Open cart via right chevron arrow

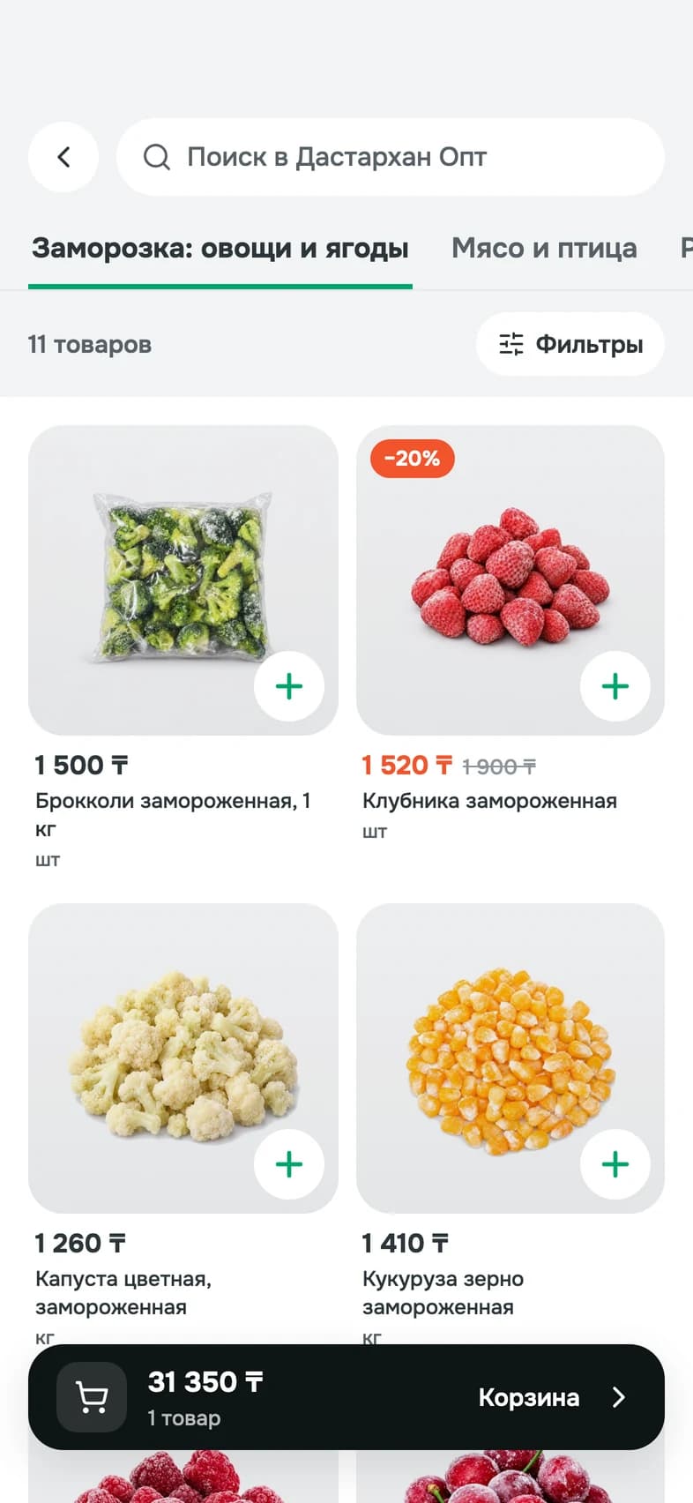point(619,1397)
